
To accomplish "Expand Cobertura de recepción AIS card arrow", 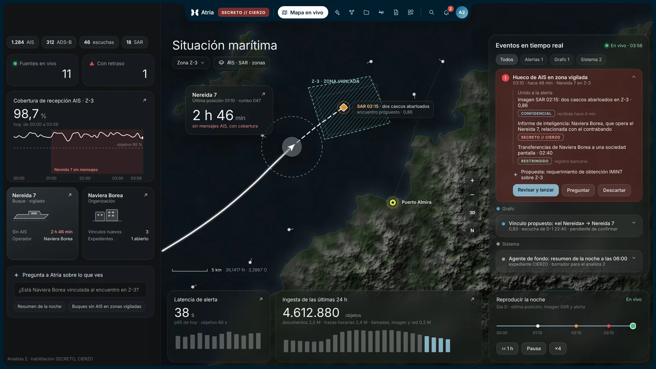I will pyautogui.click(x=144, y=100).
